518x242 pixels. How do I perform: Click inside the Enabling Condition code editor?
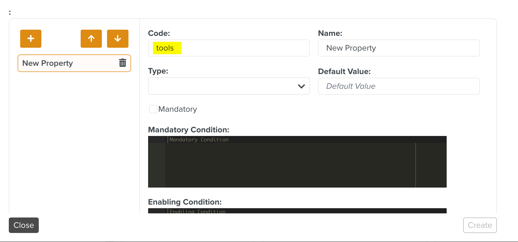[x=290, y=211]
